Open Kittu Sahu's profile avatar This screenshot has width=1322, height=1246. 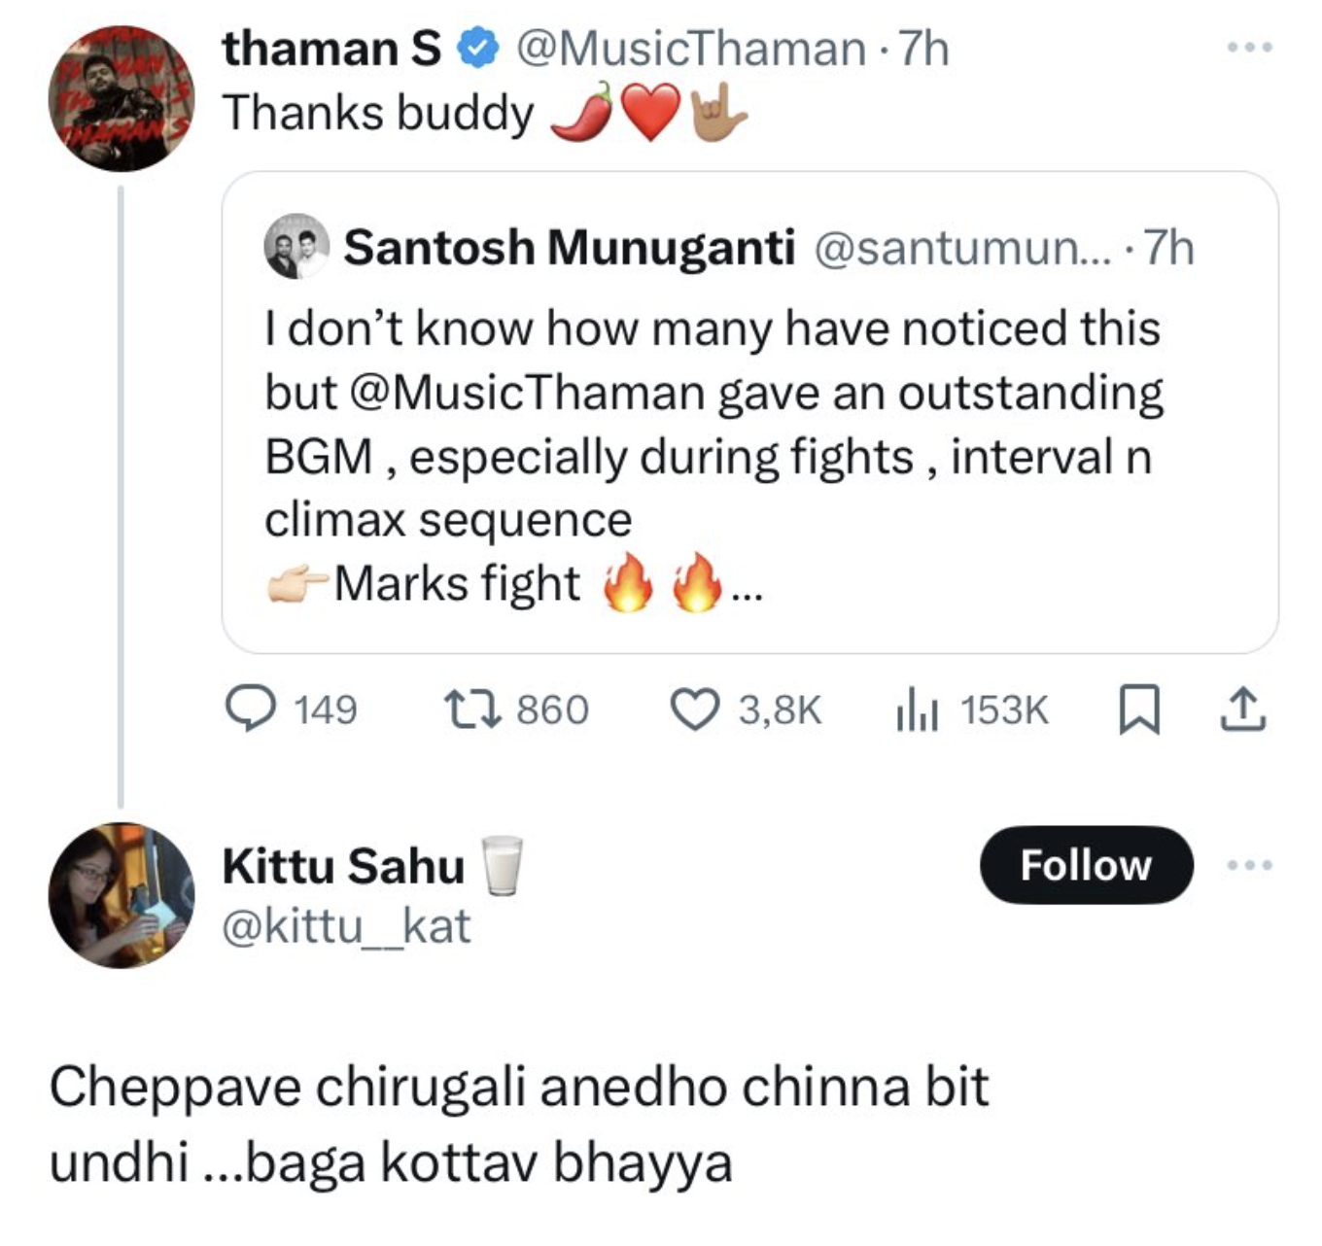click(x=122, y=895)
